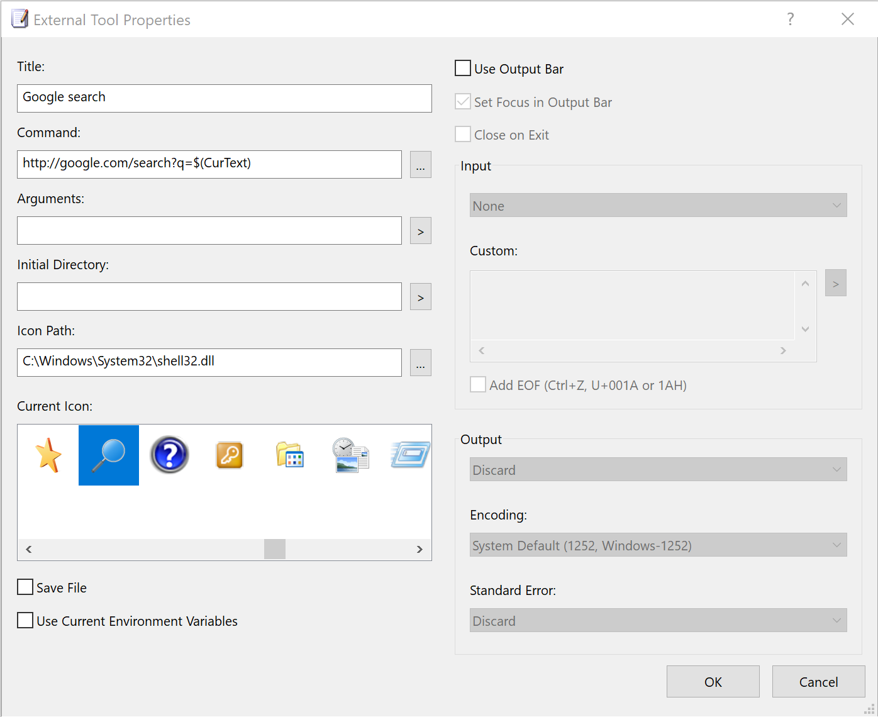This screenshot has width=878, height=717.
Task: Click the Icon Path field showing shell32.dll
Action: tap(209, 362)
